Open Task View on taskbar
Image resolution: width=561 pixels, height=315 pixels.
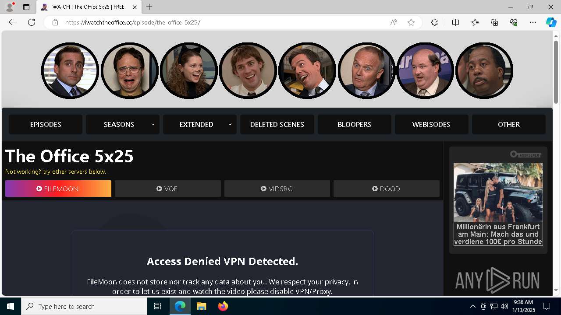point(158,306)
